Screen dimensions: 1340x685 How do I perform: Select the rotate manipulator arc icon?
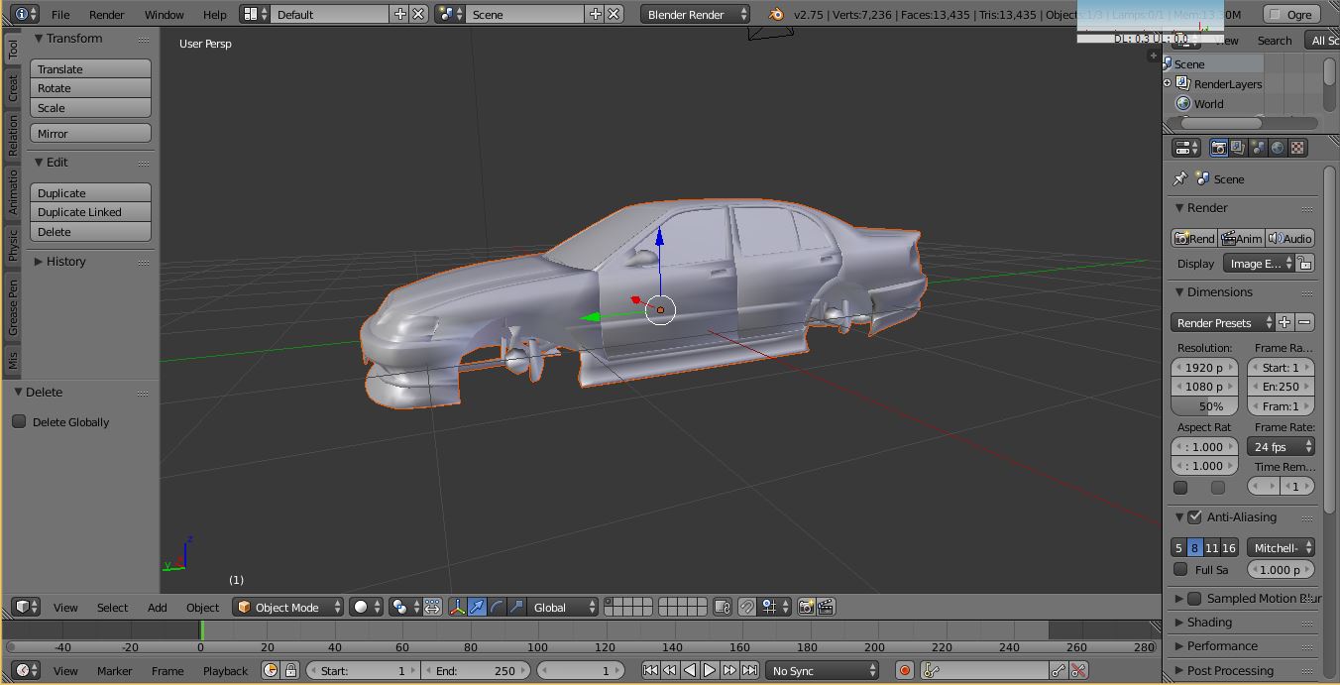tap(497, 607)
